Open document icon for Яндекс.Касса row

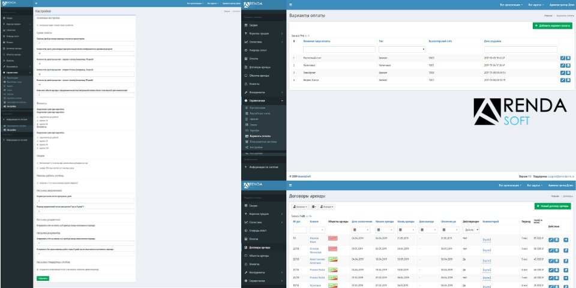(x=568, y=80)
